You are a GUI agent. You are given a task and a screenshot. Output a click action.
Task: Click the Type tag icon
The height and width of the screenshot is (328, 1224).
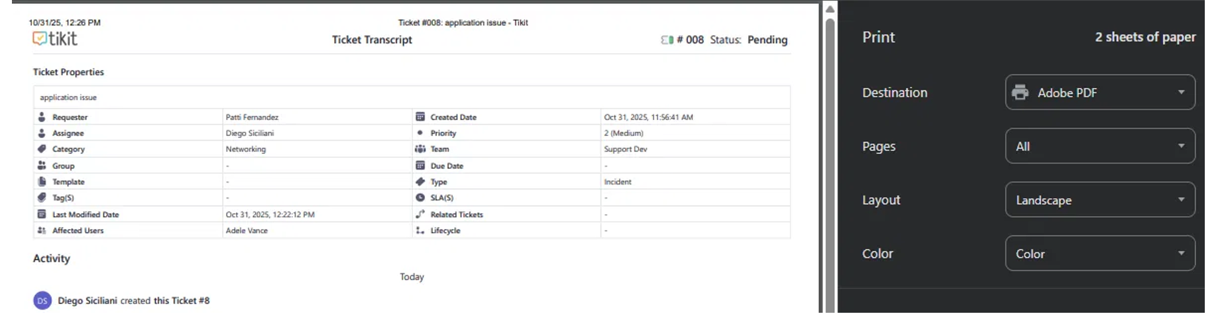(x=420, y=182)
